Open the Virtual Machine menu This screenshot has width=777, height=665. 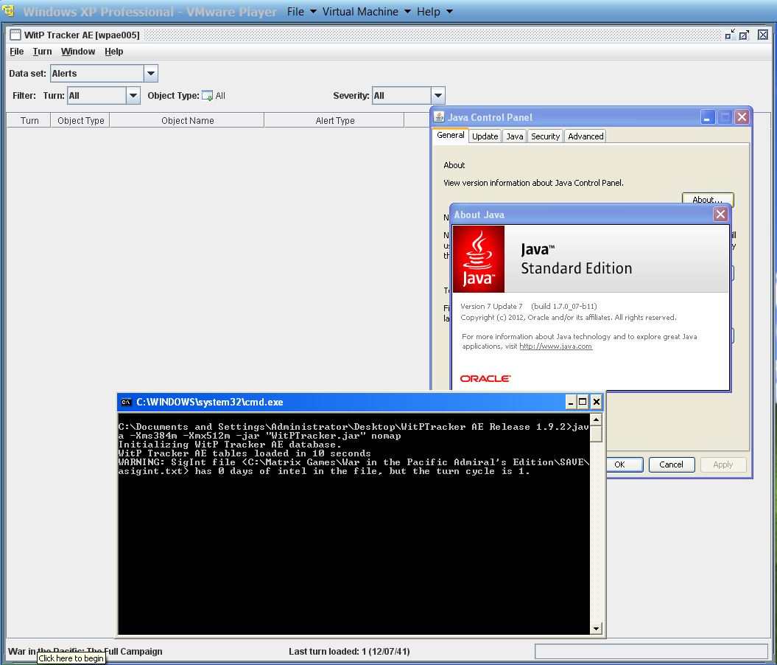click(x=360, y=12)
